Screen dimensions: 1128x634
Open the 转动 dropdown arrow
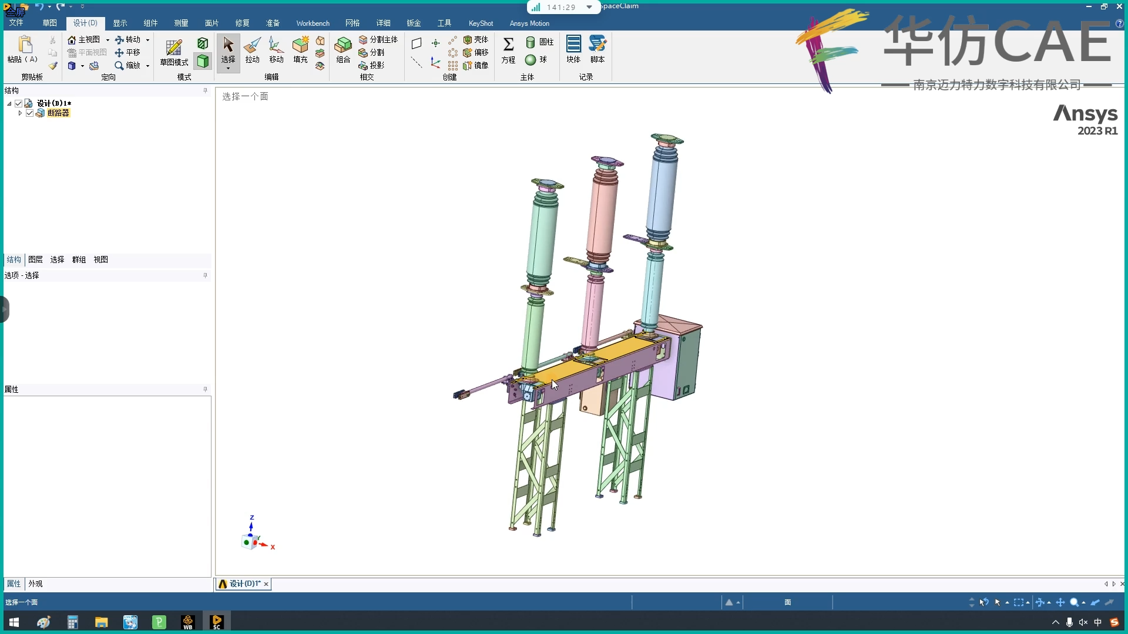[x=147, y=40]
